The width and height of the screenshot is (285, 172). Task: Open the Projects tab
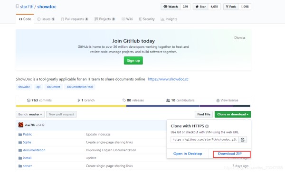(x=104, y=19)
